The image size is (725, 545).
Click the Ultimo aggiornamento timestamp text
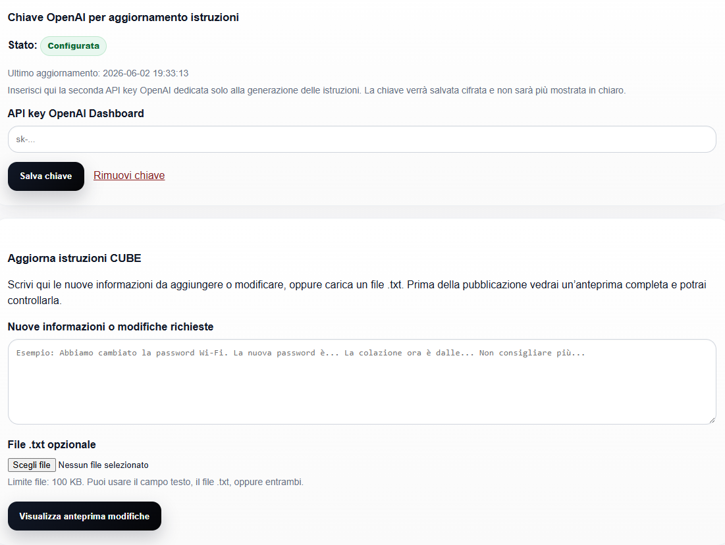pyautogui.click(x=98, y=73)
